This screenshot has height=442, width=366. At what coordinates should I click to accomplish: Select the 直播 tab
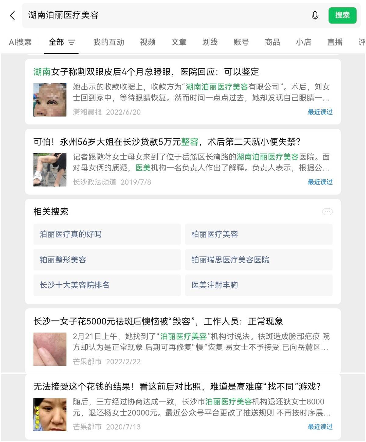tap(335, 42)
